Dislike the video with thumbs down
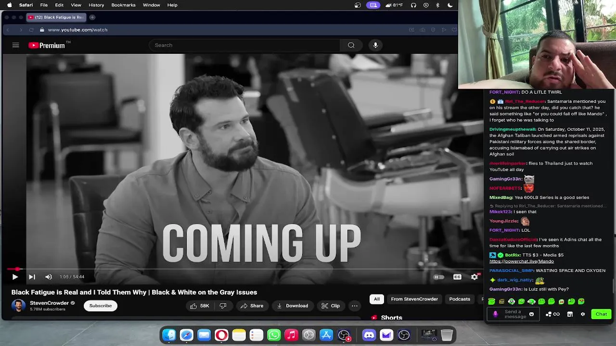 click(x=223, y=306)
